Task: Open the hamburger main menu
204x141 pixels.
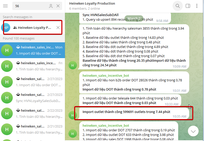Action: (5, 6)
